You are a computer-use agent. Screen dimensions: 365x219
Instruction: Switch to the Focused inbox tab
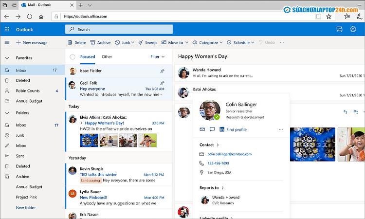[88, 57]
